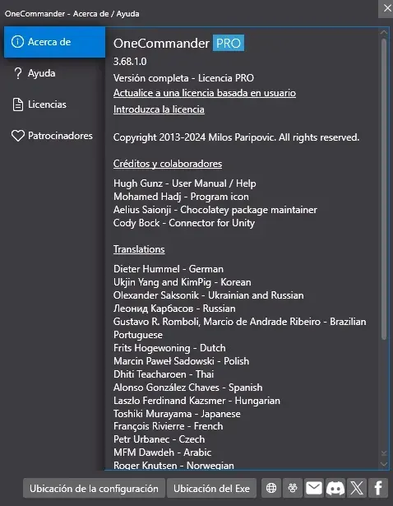Click the vertical scrollbar thumb
This screenshot has width=393, height=506.
384,188
